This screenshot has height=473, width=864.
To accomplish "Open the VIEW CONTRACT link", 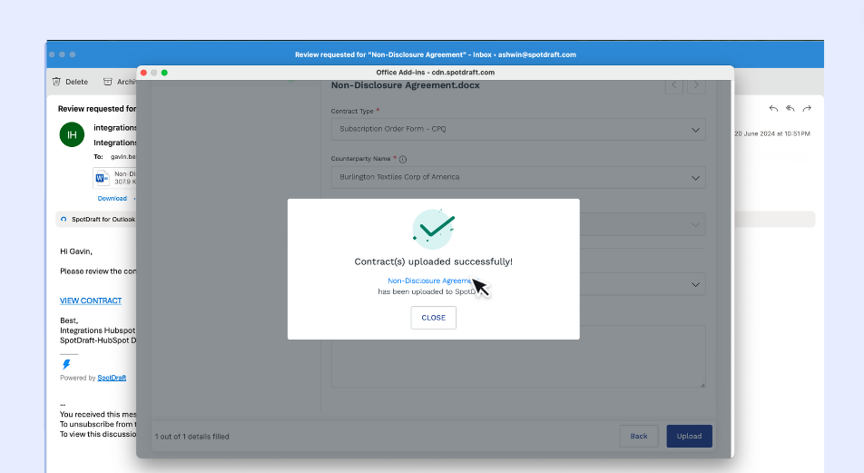I will [x=91, y=301].
